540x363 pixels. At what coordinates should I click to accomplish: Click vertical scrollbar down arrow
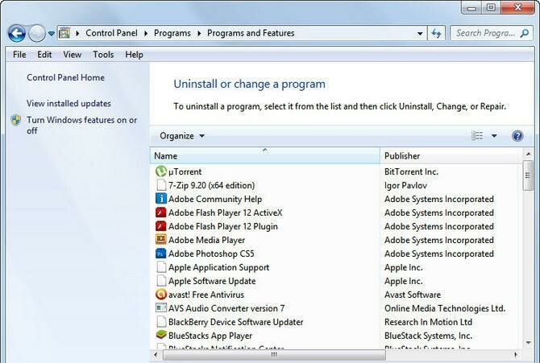tap(528, 342)
